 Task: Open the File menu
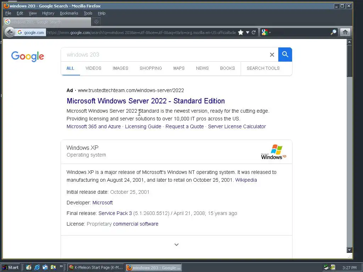coord(8,13)
